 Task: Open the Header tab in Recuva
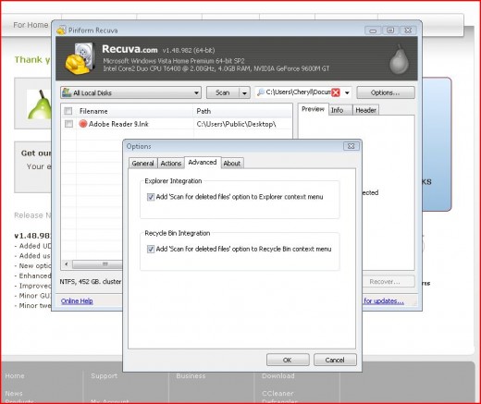pos(365,110)
